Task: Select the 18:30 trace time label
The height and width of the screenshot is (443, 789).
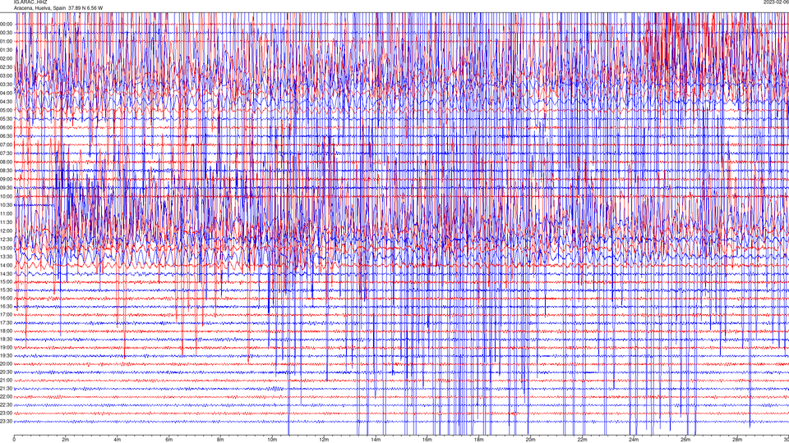Action: (x=6, y=339)
